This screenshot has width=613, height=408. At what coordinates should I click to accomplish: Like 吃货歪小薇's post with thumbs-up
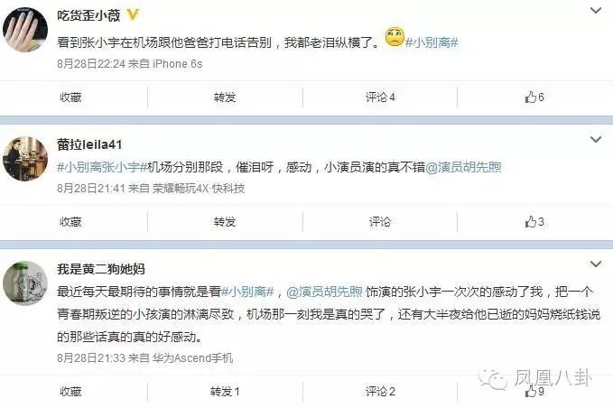(x=534, y=97)
